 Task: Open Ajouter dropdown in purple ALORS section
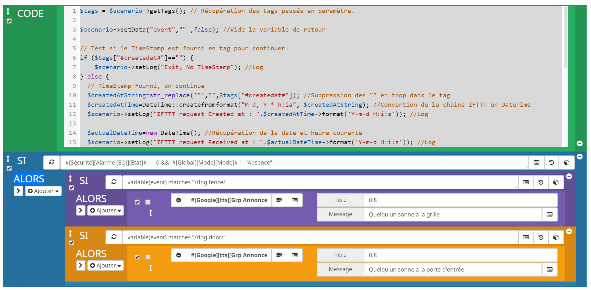pos(105,211)
